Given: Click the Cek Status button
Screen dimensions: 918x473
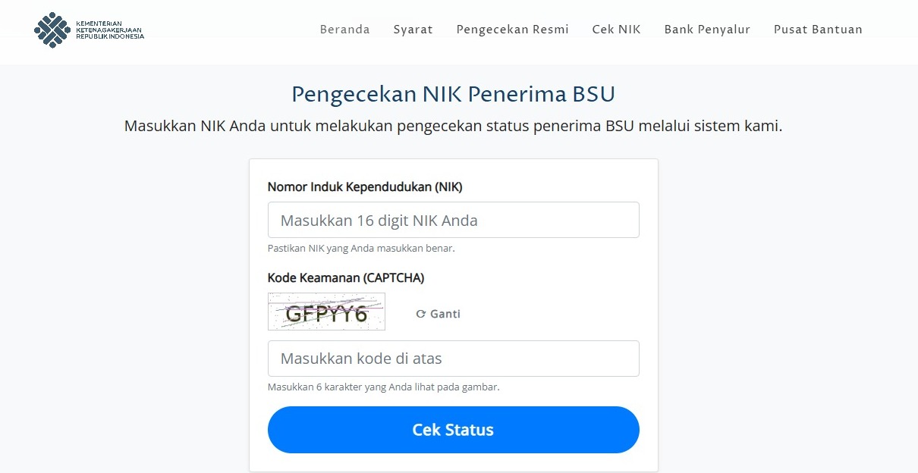Looking at the screenshot, I should point(454,430).
